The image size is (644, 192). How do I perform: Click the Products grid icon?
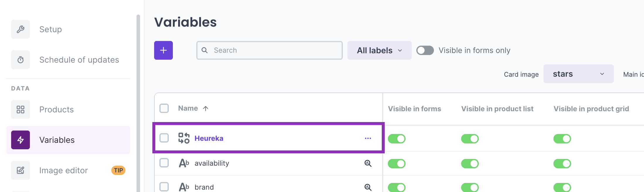(21, 109)
